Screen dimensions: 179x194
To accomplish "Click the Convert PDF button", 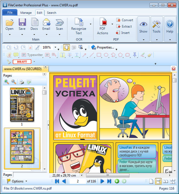I will point(125,20).
